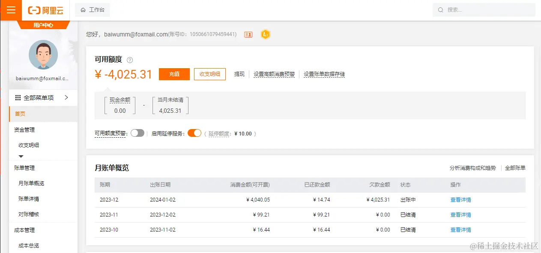Click the 提现 link

pos(239,74)
